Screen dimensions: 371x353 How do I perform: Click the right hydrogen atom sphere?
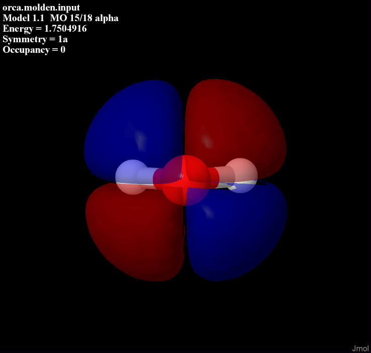click(242, 175)
